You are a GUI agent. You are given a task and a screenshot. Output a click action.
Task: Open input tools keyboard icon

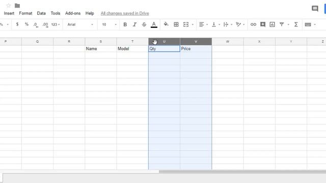tap(308, 25)
